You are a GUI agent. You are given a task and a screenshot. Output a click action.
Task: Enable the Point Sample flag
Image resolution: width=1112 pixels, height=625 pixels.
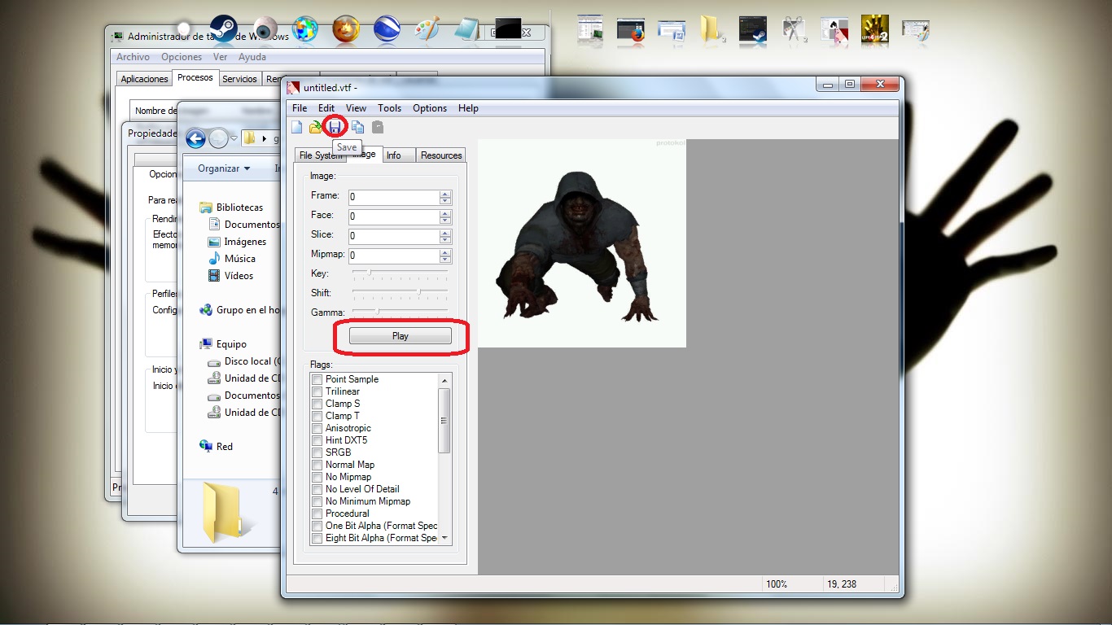pyautogui.click(x=317, y=379)
